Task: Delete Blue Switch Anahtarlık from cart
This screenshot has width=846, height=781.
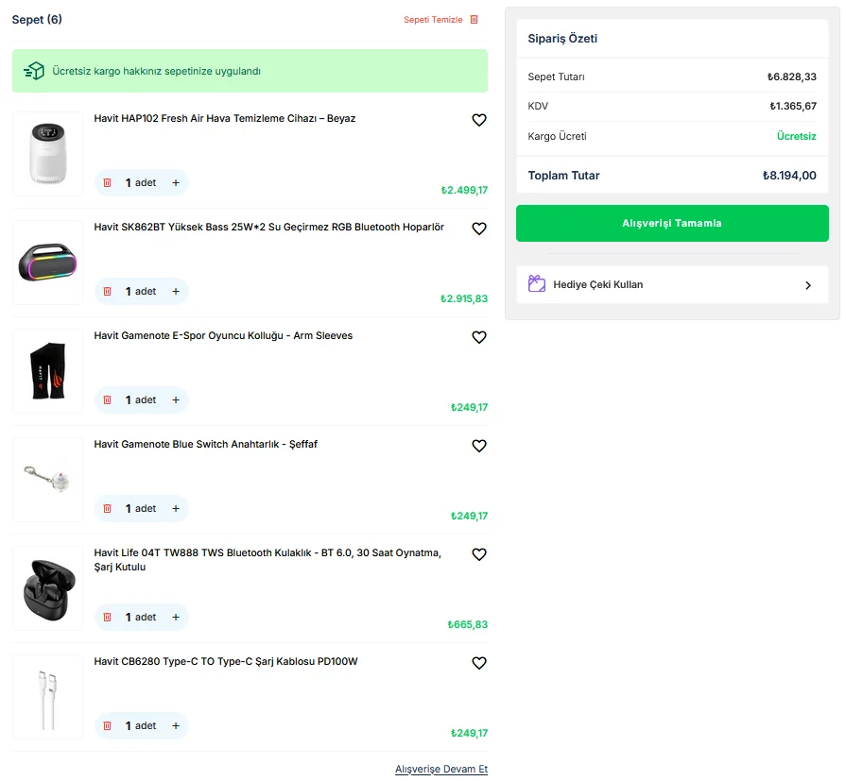Action: pyautogui.click(x=108, y=508)
